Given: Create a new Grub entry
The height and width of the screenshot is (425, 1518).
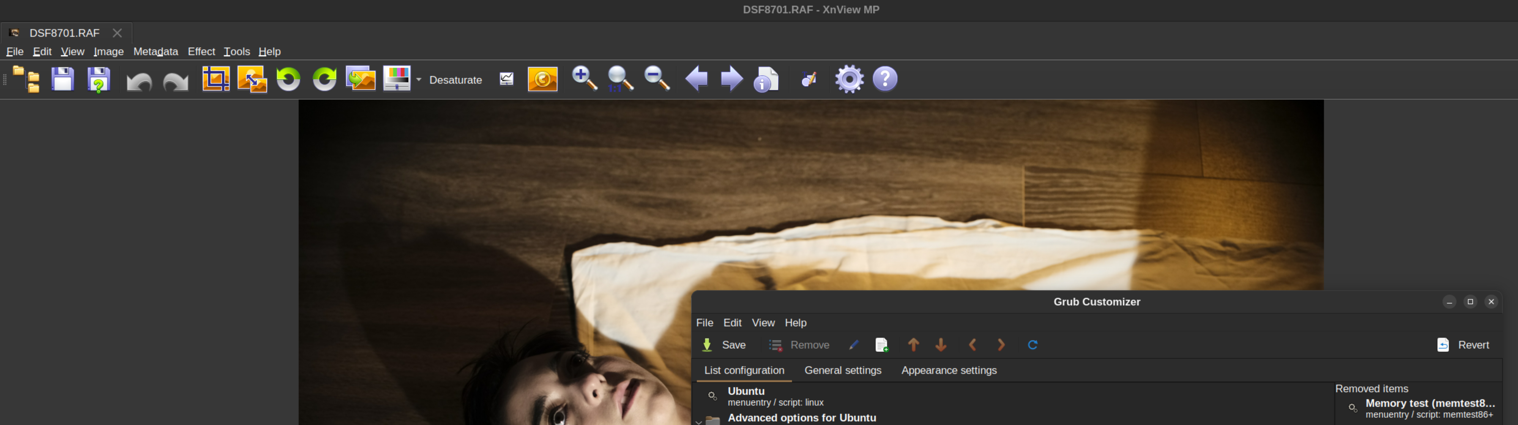Looking at the screenshot, I should coord(881,345).
